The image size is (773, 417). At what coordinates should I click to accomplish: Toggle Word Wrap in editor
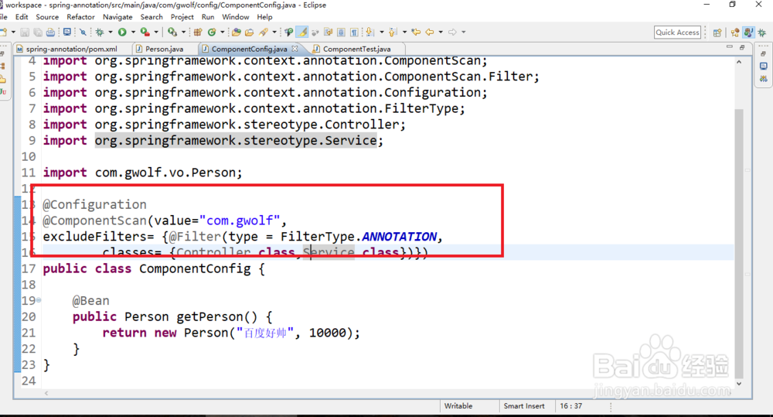click(328, 32)
